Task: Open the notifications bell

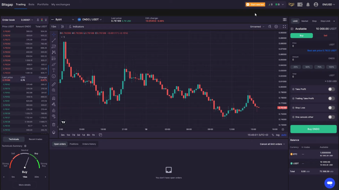Action: pyautogui.click(x=308, y=5)
